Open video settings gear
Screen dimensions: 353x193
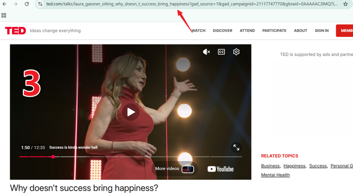[236, 52]
